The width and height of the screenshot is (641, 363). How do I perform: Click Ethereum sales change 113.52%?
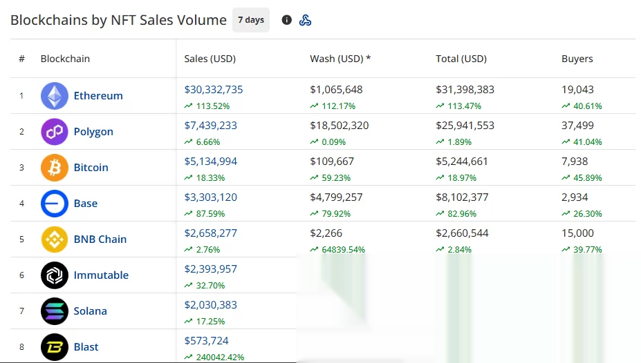point(212,106)
